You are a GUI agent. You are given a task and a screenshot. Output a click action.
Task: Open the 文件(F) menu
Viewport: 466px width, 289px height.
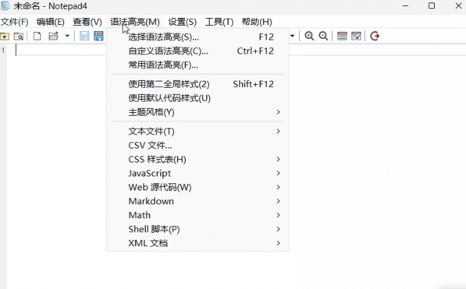[14, 22]
